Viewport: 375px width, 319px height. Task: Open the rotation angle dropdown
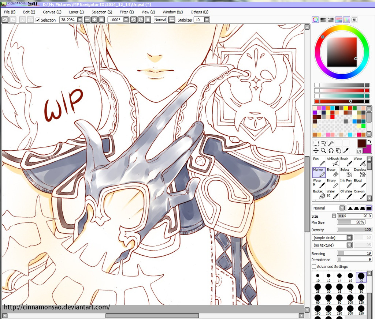point(126,20)
